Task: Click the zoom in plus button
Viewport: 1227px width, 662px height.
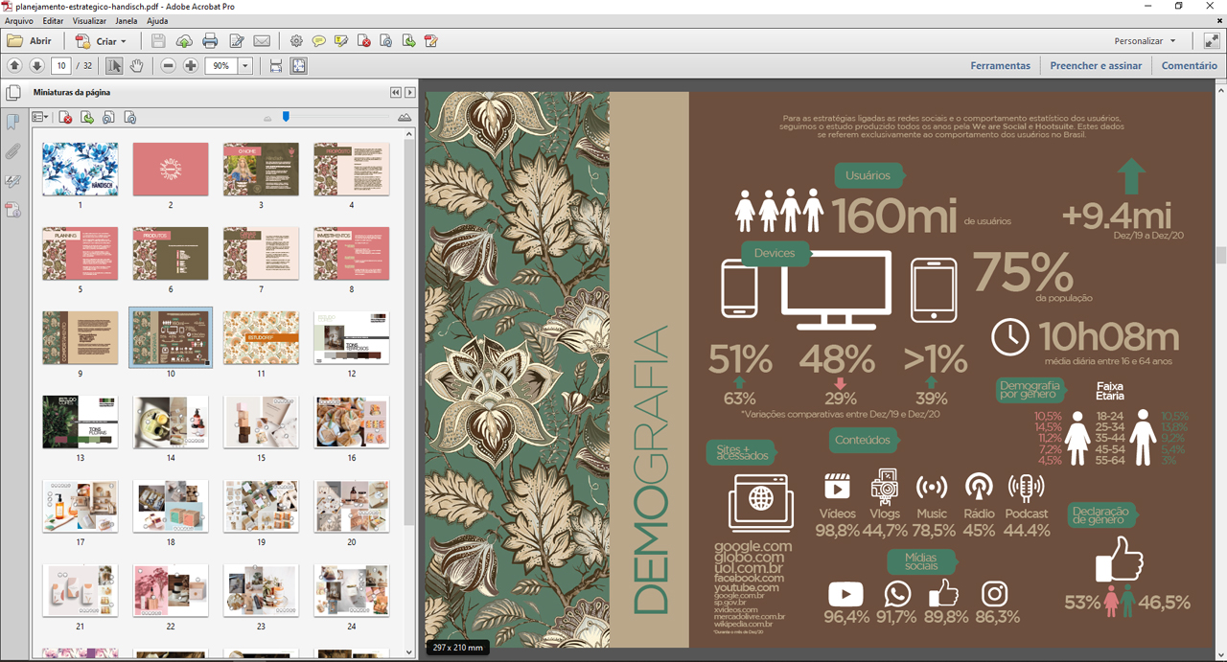Action: pos(191,66)
